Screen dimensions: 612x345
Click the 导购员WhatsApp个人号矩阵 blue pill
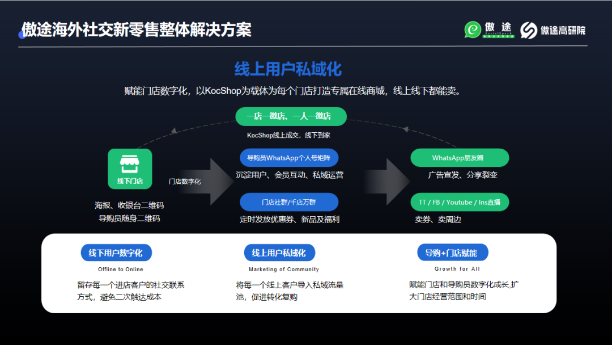click(x=289, y=158)
